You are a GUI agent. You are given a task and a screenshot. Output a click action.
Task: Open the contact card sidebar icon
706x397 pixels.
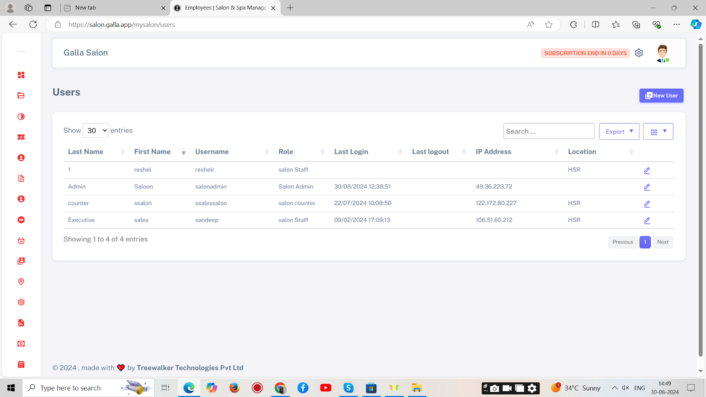click(21, 261)
